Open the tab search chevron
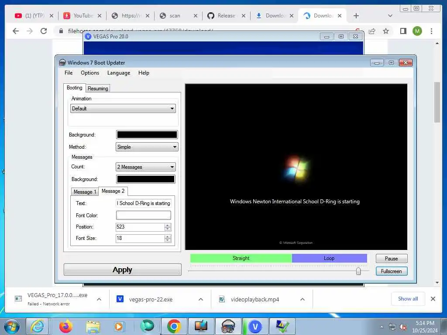Viewport: 447px width, 335px height. click(390, 16)
